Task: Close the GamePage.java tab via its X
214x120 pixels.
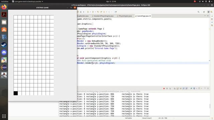Action: [x=150, y=16]
